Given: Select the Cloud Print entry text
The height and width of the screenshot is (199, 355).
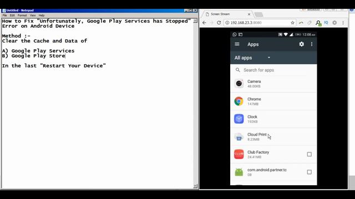Looking at the screenshot, I should pos(257,137).
